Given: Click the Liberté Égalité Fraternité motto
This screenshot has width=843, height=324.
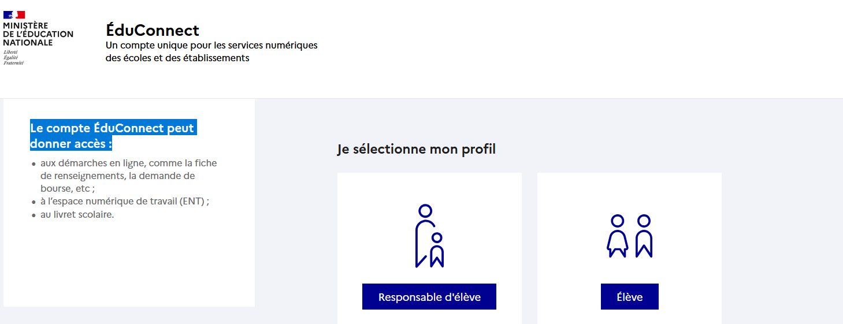Looking at the screenshot, I should (x=13, y=58).
